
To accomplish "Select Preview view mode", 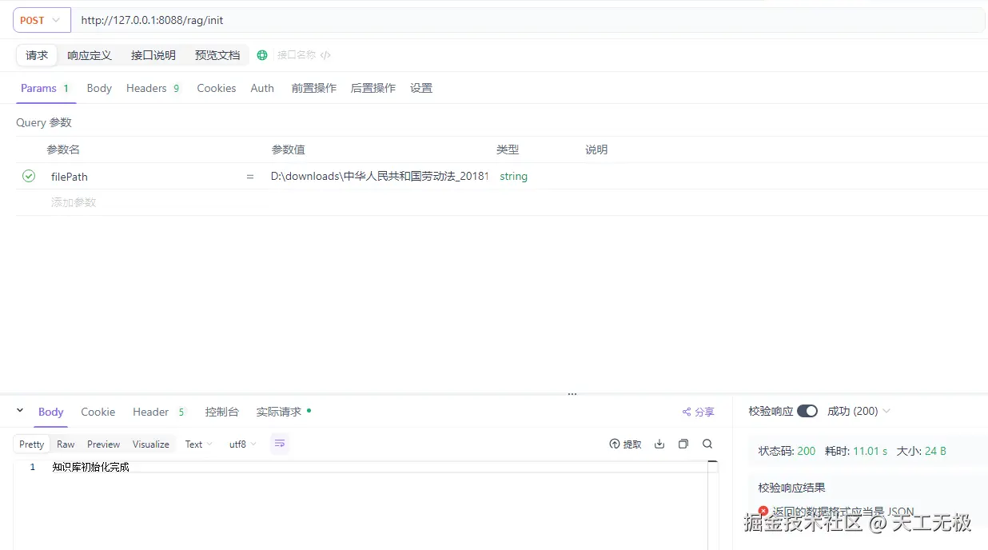I will click(104, 444).
